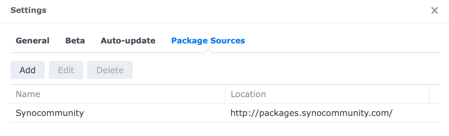This screenshot has width=449, height=136.
Task: Go to the Auto-update tab
Action: click(128, 41)
